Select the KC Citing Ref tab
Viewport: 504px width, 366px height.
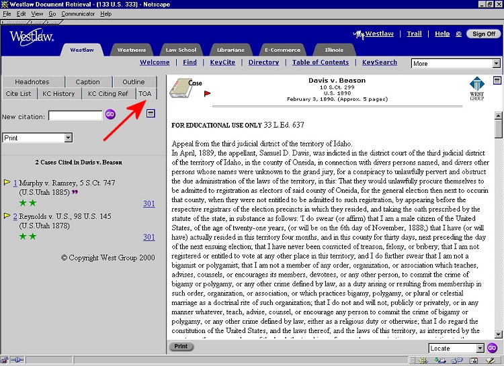pos(108,93)
